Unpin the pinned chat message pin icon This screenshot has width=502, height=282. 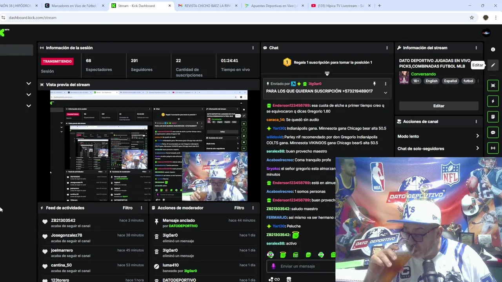[374, 84]
